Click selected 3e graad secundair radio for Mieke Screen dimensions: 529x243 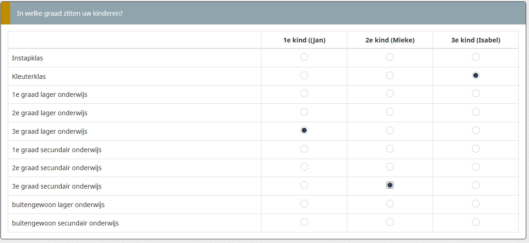pos(390,185)
